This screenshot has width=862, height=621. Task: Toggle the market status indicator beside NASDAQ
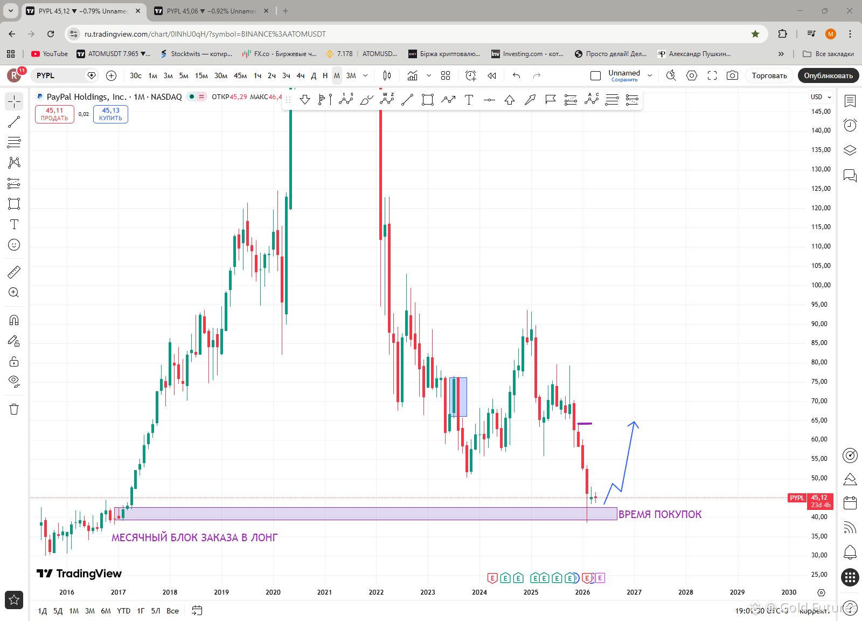(x=192, y=96)
